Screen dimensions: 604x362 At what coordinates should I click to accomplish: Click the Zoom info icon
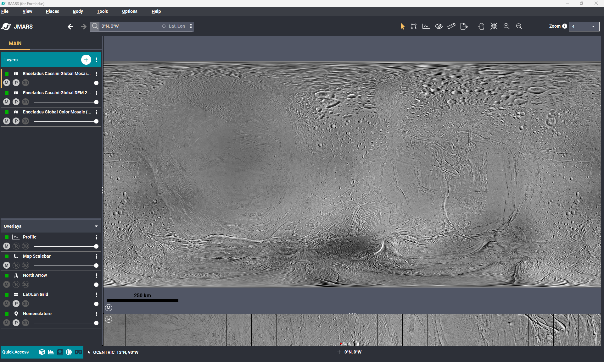565,26
